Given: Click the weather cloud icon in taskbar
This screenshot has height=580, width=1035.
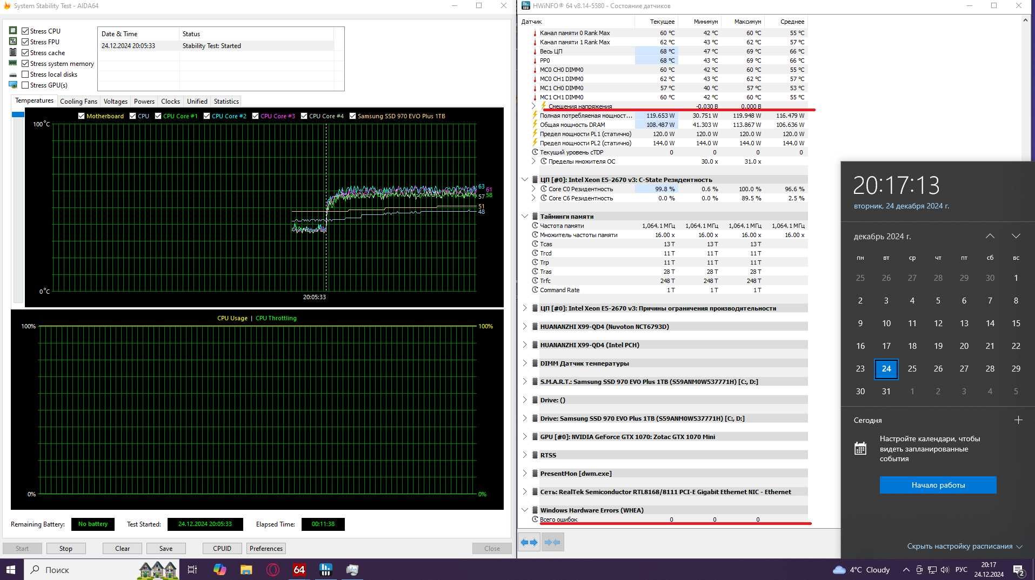Looking at the screenshot, I should click(839, 570).
